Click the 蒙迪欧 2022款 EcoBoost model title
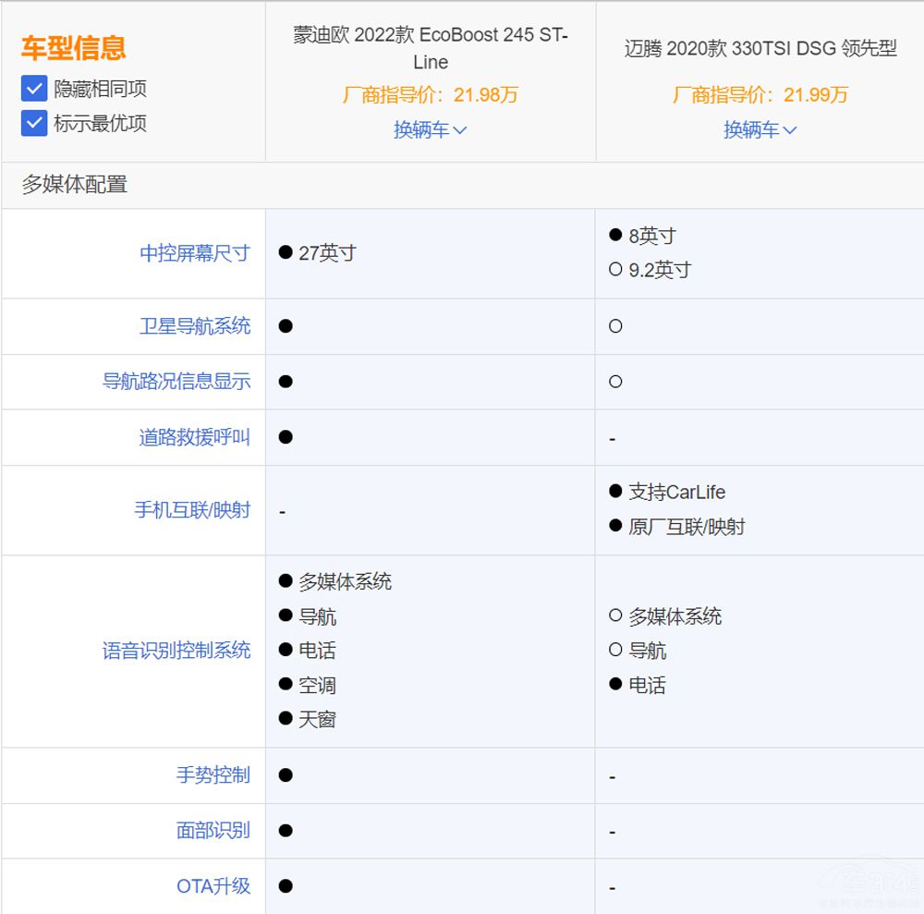Image resolution: width=924 pixels, height=914 pixels. pos(431,48)
